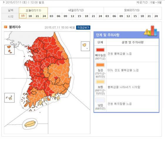Click the 오늘(07/11) date header
This screenshot has width=165, height=141.
point(33,10)
